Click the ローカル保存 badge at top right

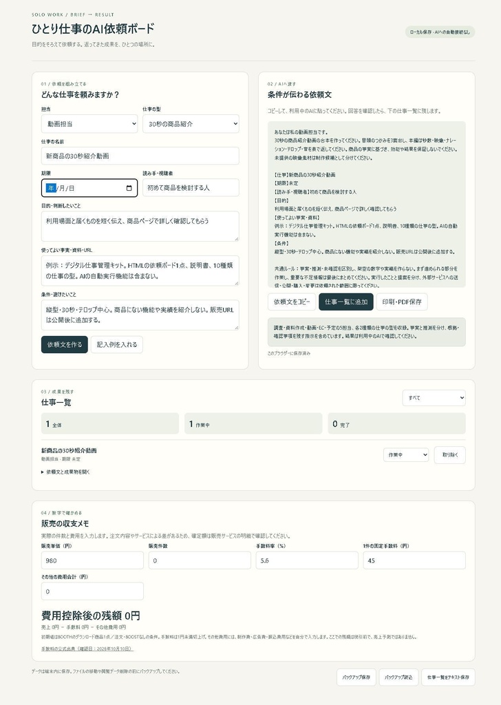(440, 32)
